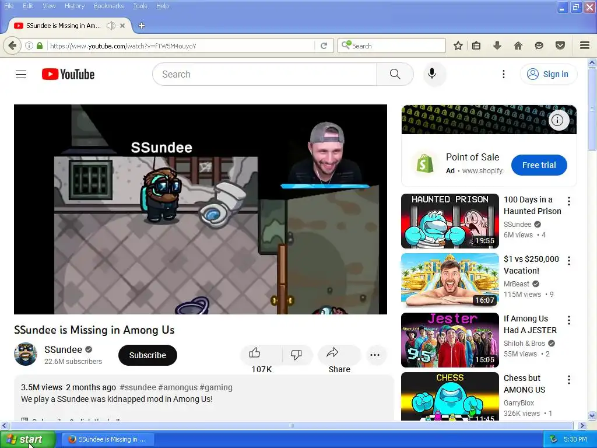
Task: Open a new tab with plus
Action: tap(142, 26)
